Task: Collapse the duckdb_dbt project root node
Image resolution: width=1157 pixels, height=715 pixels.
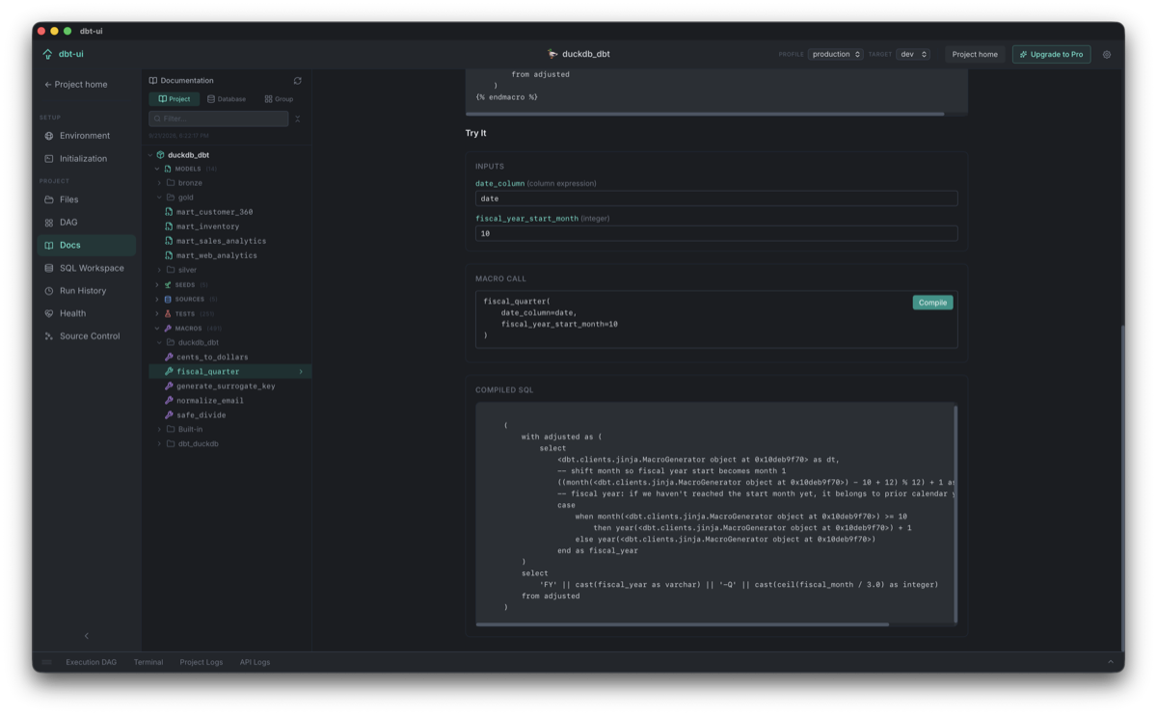Action: 151,155
